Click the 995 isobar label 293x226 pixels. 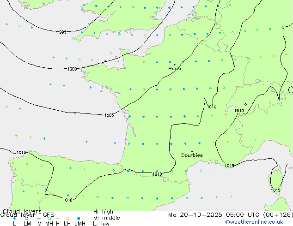[x=63, y=32]
